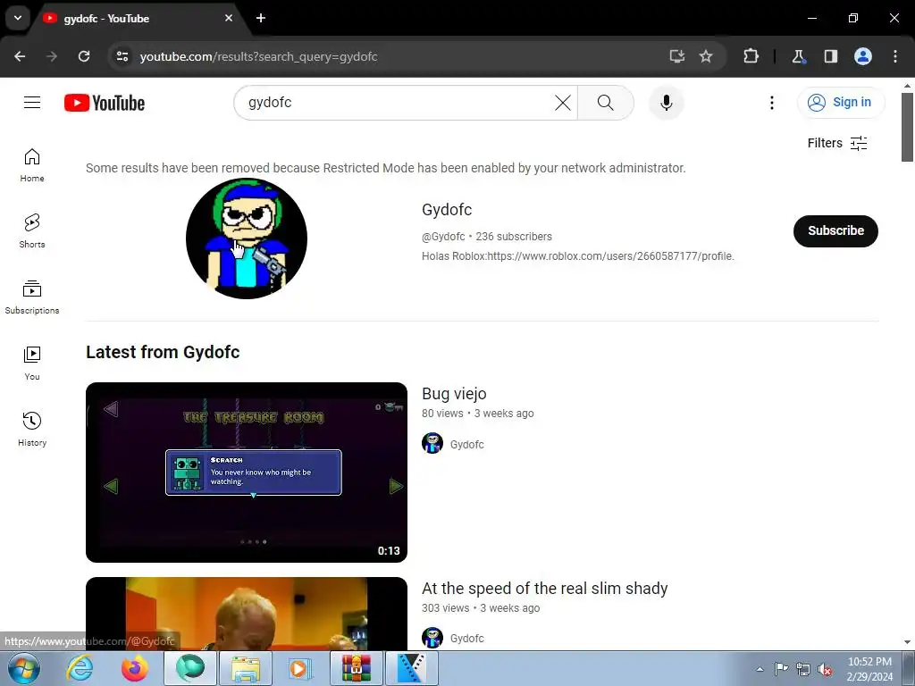Image resolution: width=915 pixels, height=686 pixels.
Task: Open the YouTube guide hamburger menu
Action: coord(32,103)
